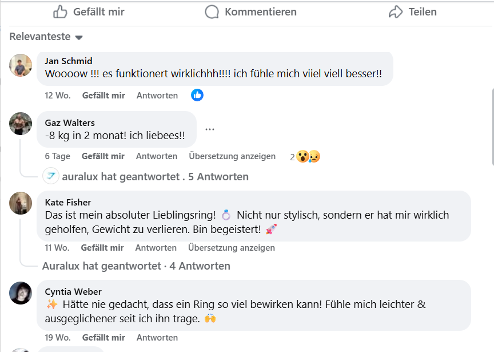Click the Teilen share arrow icon
Viewport: 494px width, 352px height.
[x=396, y=11]
